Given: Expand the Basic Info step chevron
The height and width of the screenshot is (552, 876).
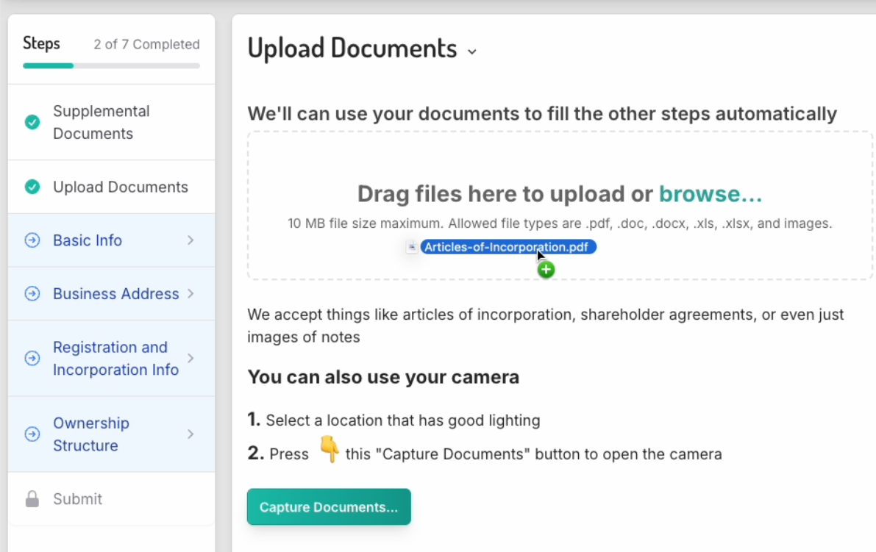Looking at the screenshot, I should [x=190, y=240].
